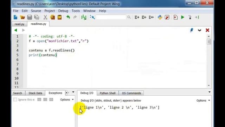Cut selection using the scissors icon

(x=45, y=17)
